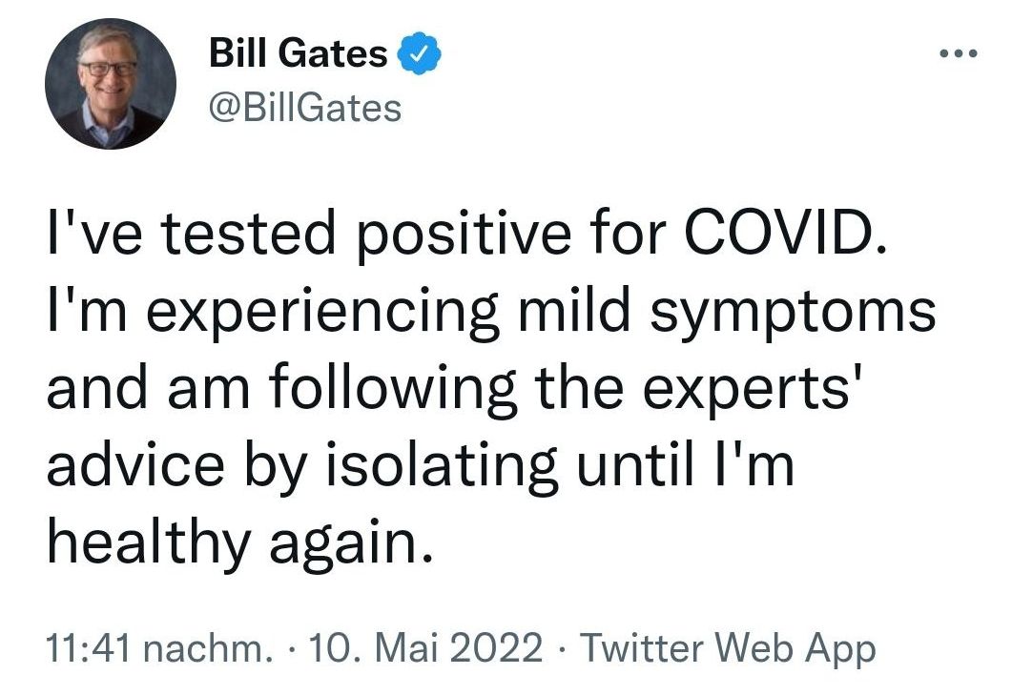Open the Twitter Web App source link
Image resolution: width=1012 pixels, height=695 pixels.
click(727, 649)
